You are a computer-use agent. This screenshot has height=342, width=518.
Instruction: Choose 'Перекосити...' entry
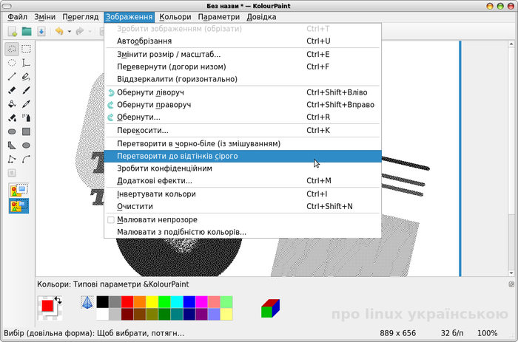243,131
